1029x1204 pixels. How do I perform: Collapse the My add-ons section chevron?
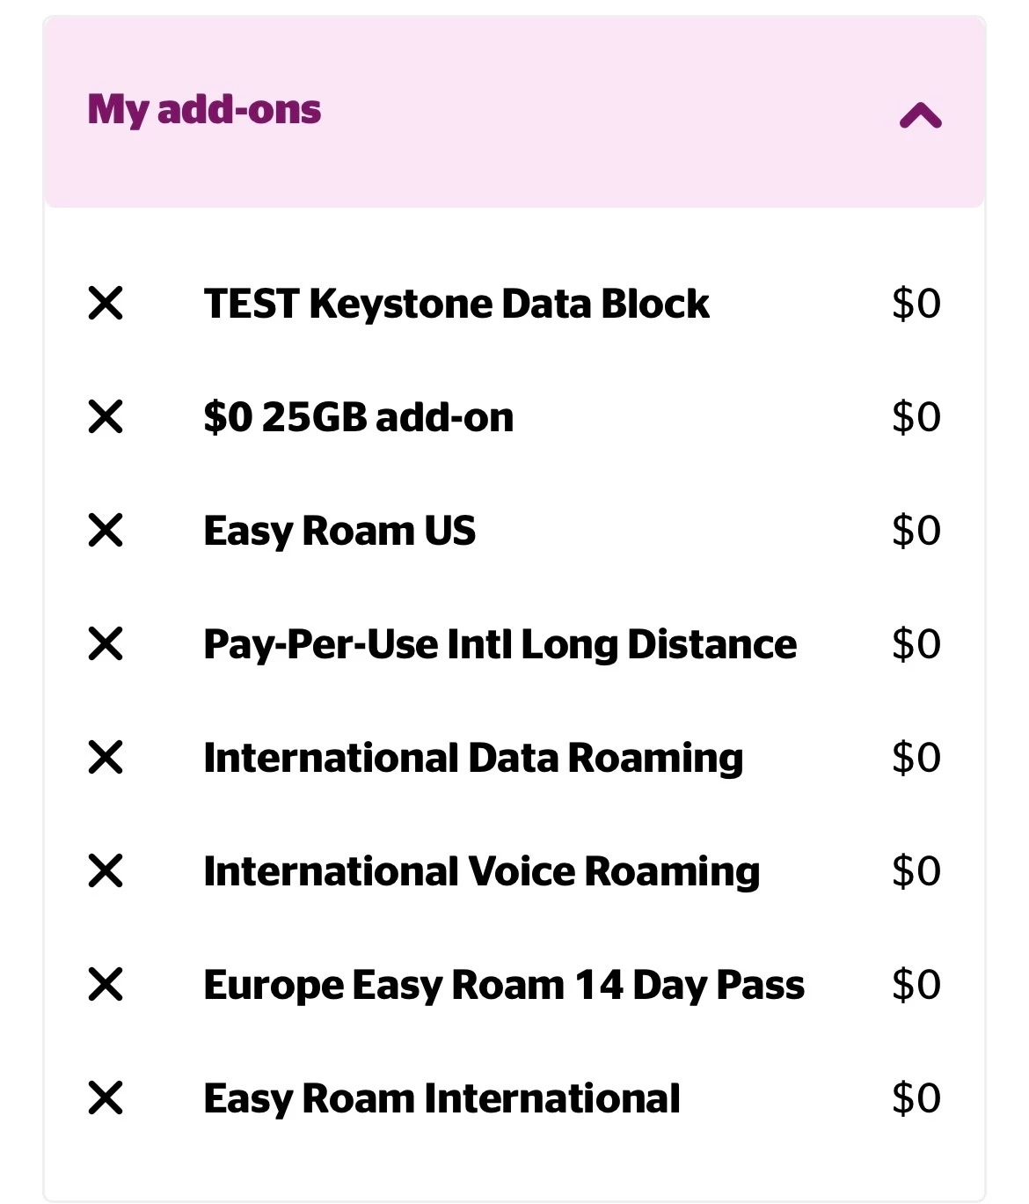(921, 115)
